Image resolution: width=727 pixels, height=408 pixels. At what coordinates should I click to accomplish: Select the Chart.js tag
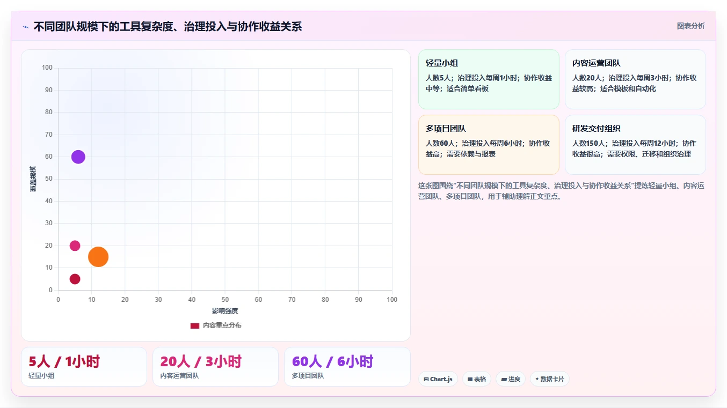point(438,379)
